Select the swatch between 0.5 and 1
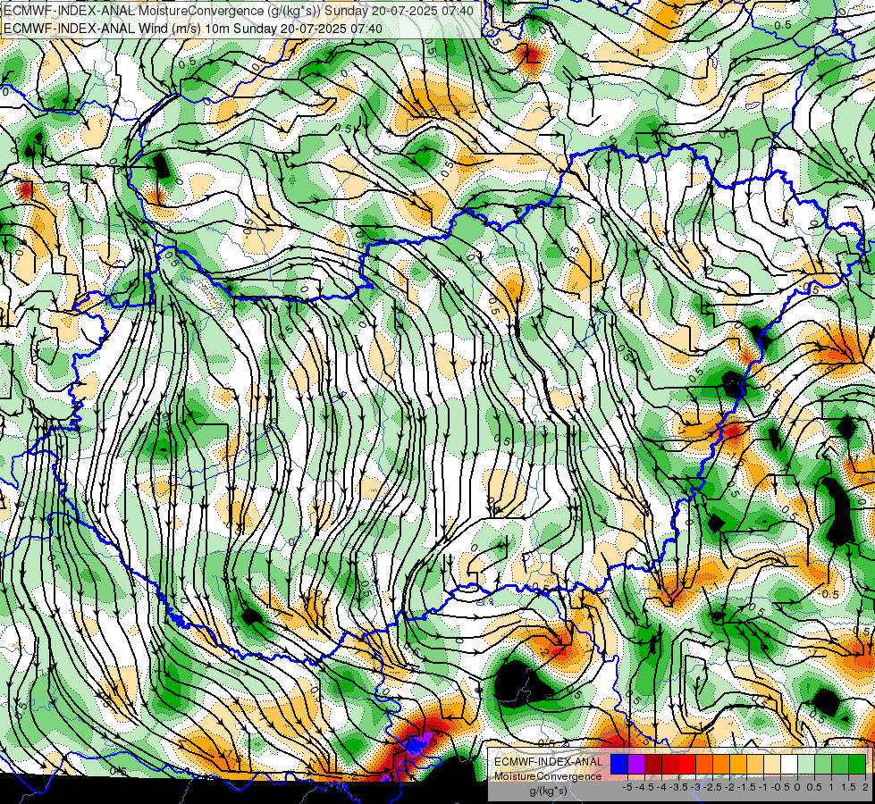Screen dimensions: 875x804 click(823, 765)
